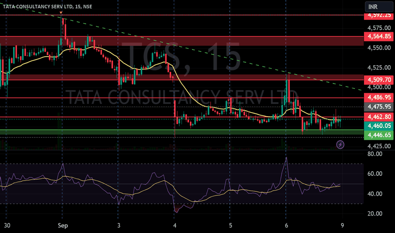This screenshot has height=233, width=395.
Task: Click the RSI 20.00 axis value
Action: click(x=375, y=214)
